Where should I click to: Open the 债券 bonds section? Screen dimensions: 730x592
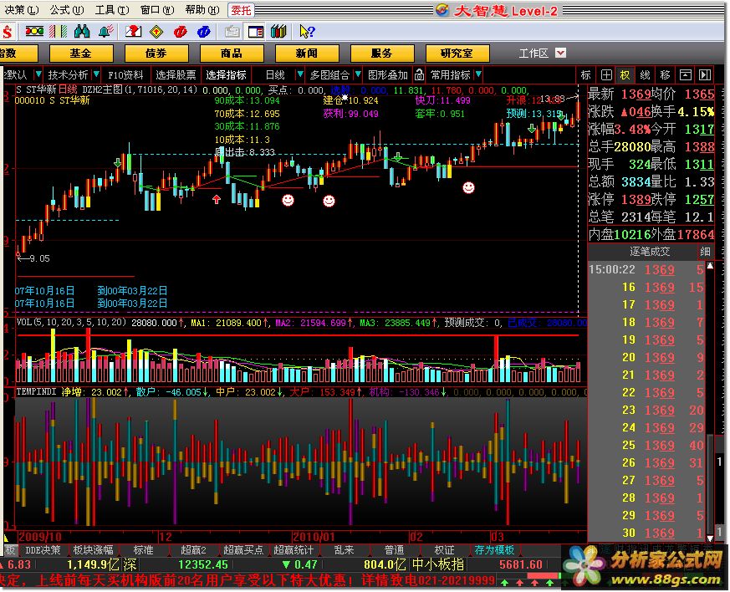[x=156, y=53]
